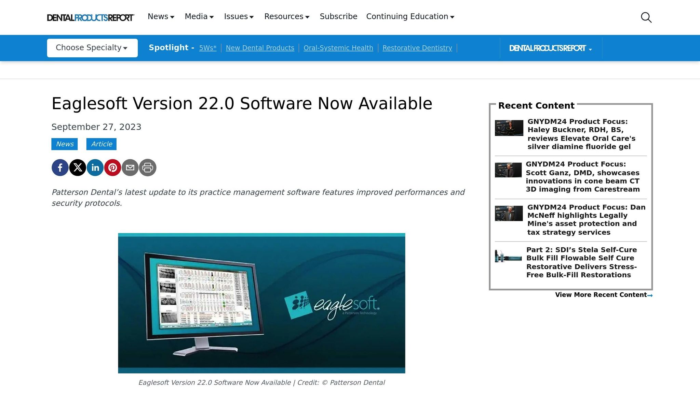Select the News tag
The width and height of the screenshot is (700, 393).
click(65, 144)
